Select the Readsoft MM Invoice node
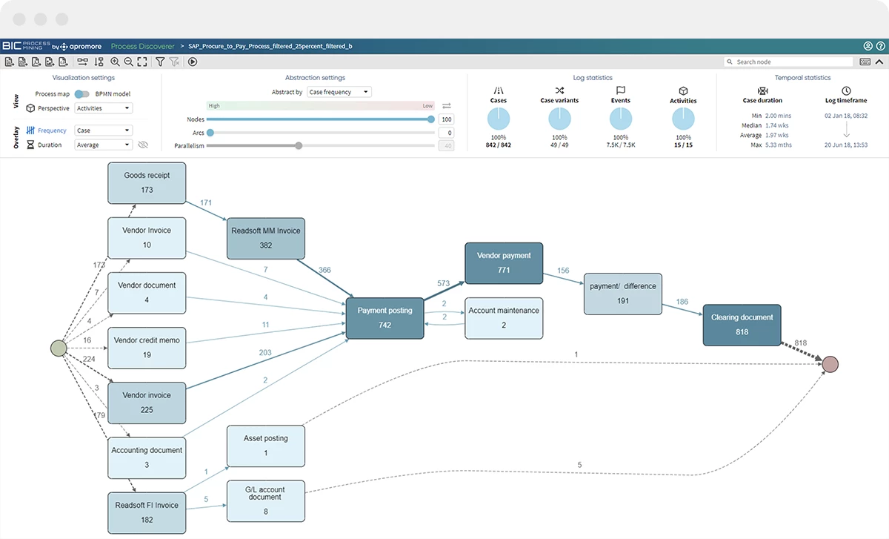The width and height of the screenshot is (889, 539). [x=266, y=238]
